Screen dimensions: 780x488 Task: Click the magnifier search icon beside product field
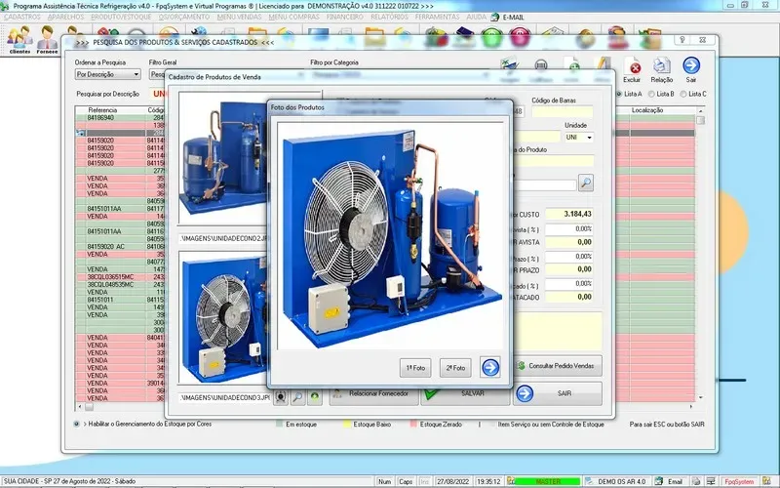click(x=585, y=183)
